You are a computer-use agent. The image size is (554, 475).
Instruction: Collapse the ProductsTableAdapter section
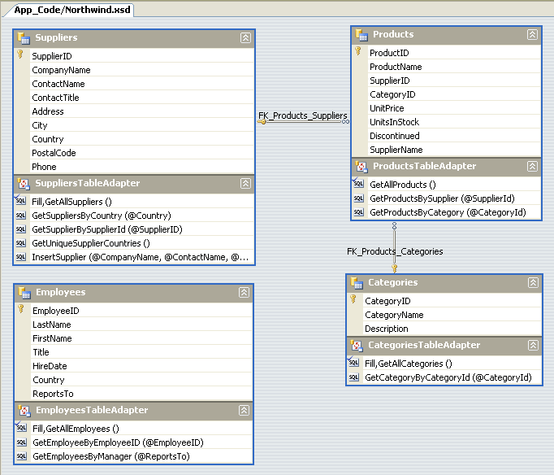click(532, 166)
